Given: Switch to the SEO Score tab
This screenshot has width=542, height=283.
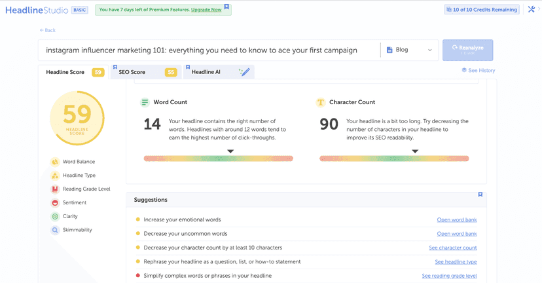Looking at the screenshot, I should point(146,72).
